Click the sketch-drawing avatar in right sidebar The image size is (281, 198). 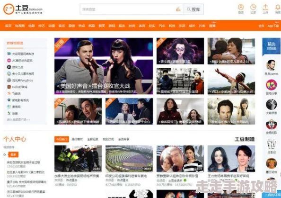[x=272, y=144]
